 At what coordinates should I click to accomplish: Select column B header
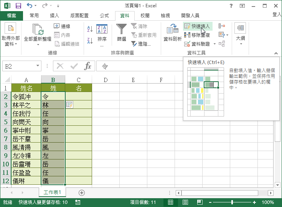53,80
